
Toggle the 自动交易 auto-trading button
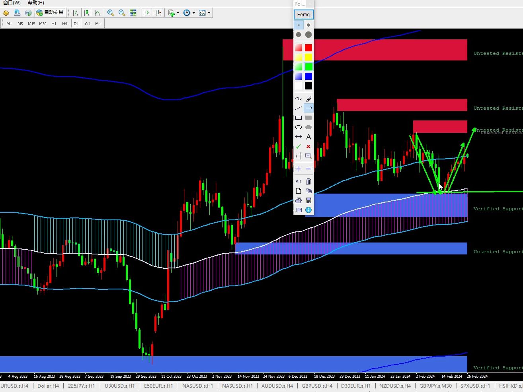click(50, 13)
